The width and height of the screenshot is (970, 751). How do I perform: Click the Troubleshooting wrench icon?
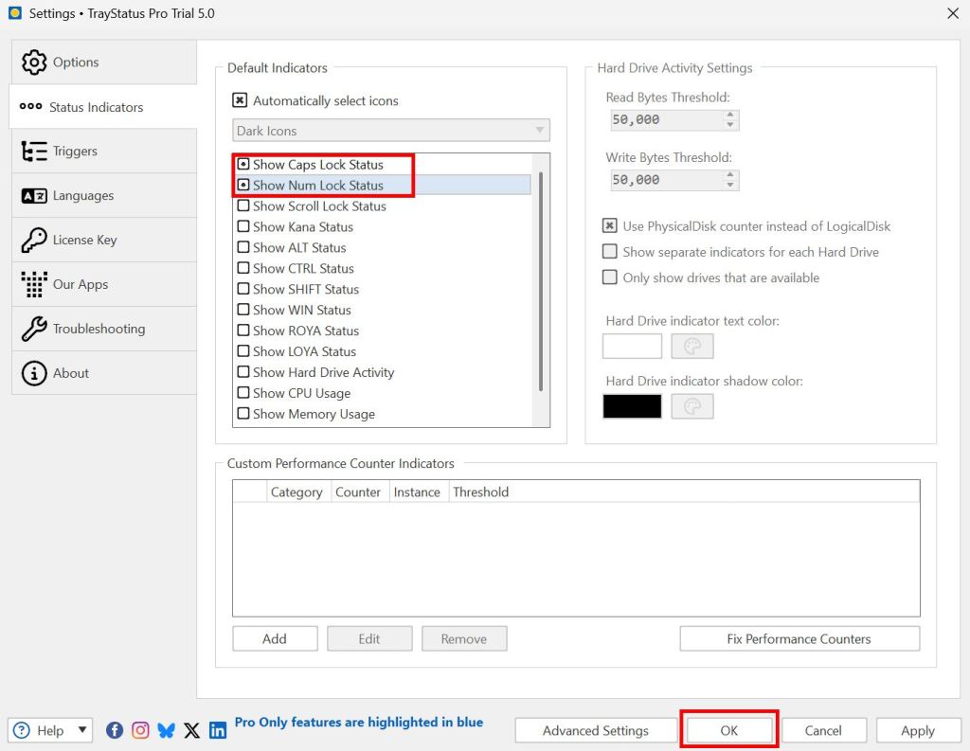[x=34, y=329]
